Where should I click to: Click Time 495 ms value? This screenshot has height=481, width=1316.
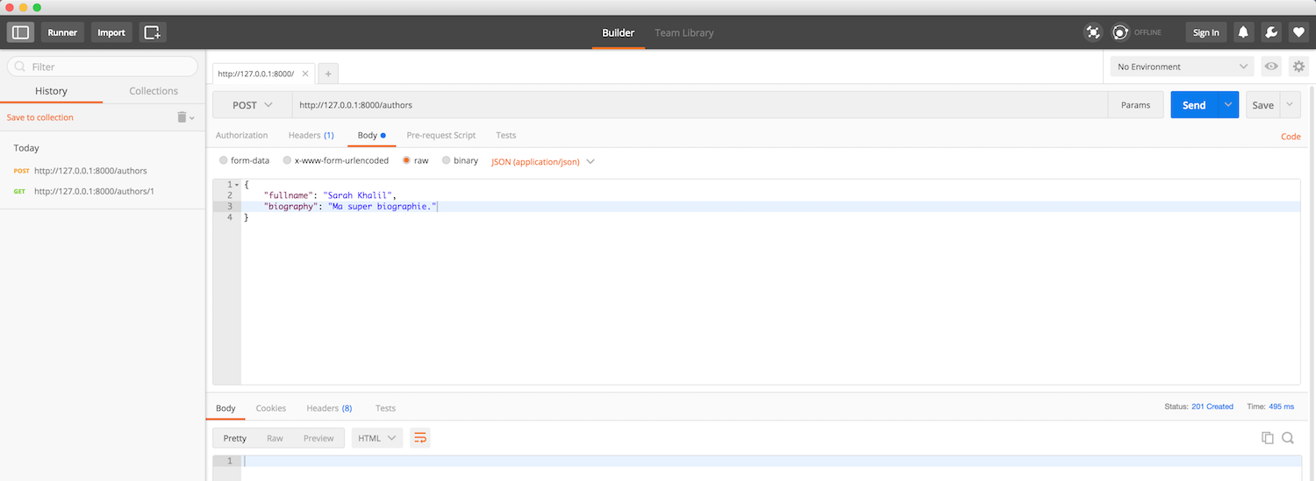pyautogui.click(x=1281, y=407)
